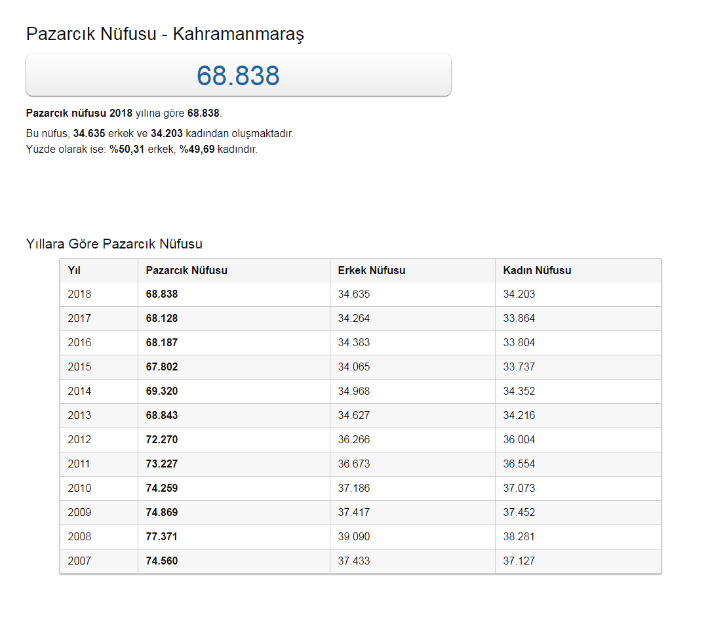This screenshot has height=636, width=708.
Task: Click male population 36.266
Action: point(354,439)
